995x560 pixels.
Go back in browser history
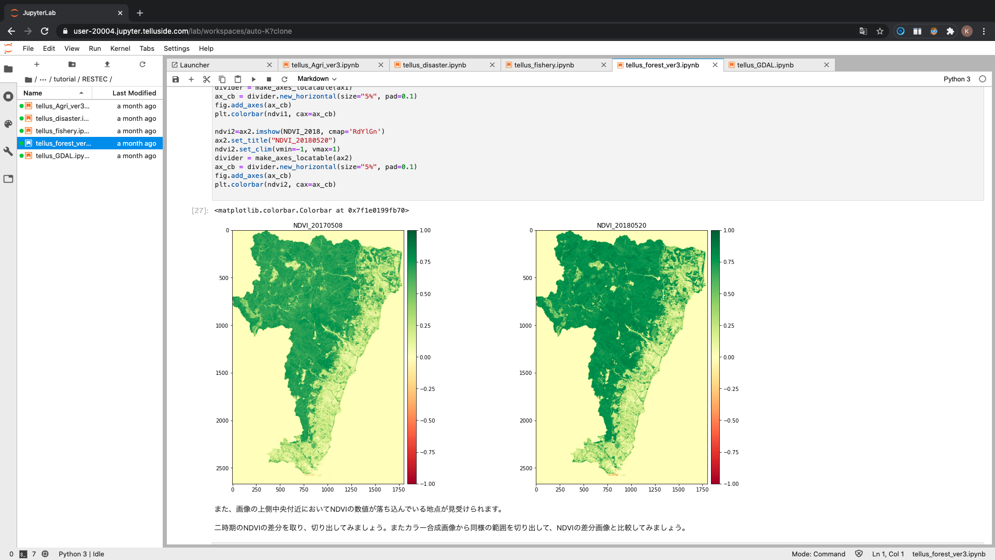(x=11, y=31)
